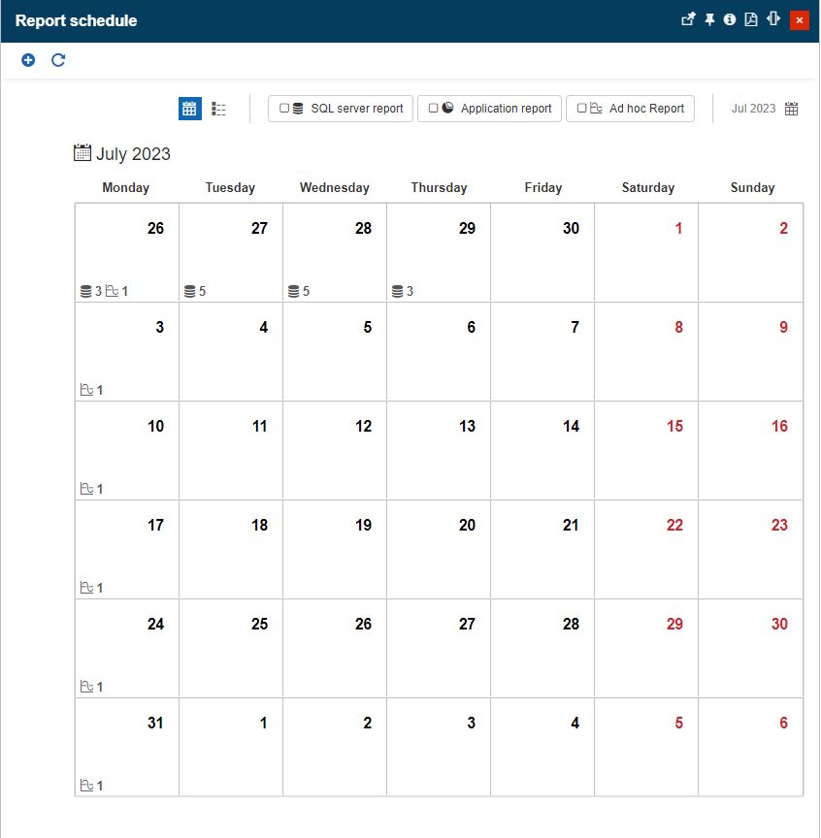The width and height of the screenshot is (821, 838).
Task: Click the Application report filter button
Action: coord(490,109)
